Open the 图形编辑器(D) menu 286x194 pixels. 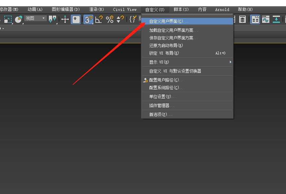point(66,10)
